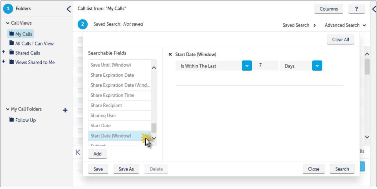Screen dimensions: 377x189
Task: Click the Clear All button
Action: tap(341, 40)
